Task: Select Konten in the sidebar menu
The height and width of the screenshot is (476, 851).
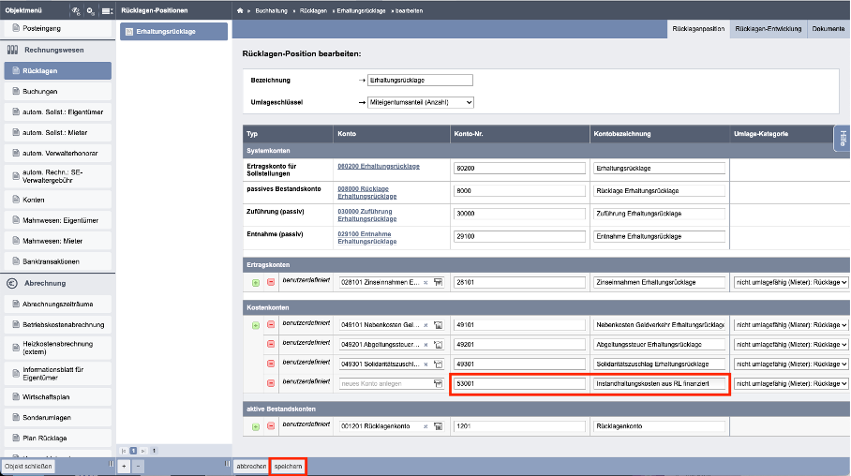Action: click(x=57, y=200)
